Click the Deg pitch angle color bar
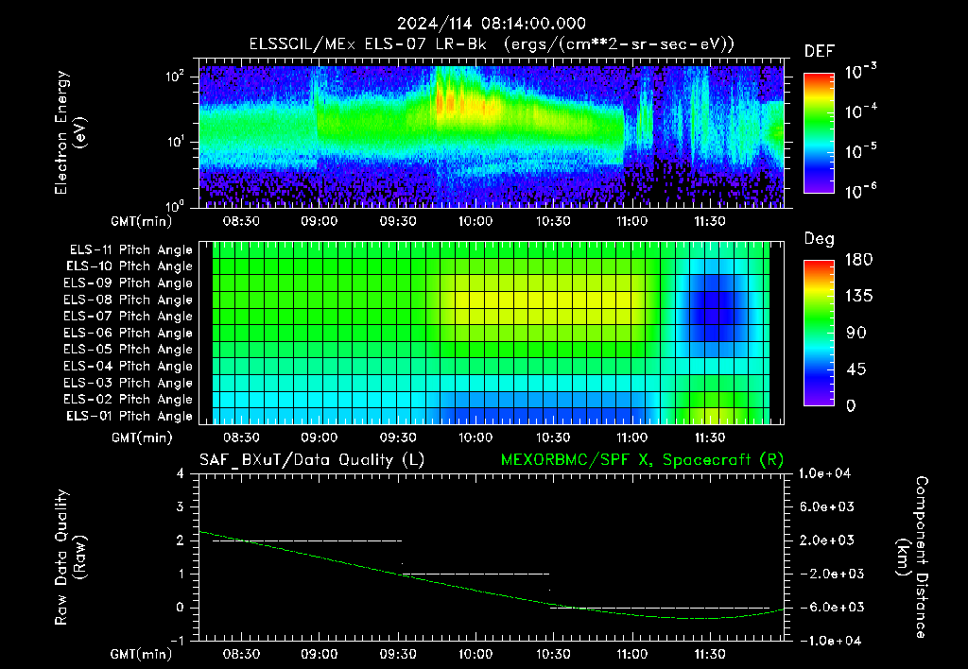The width and height of the screenshot is (968, 669). 819,333
